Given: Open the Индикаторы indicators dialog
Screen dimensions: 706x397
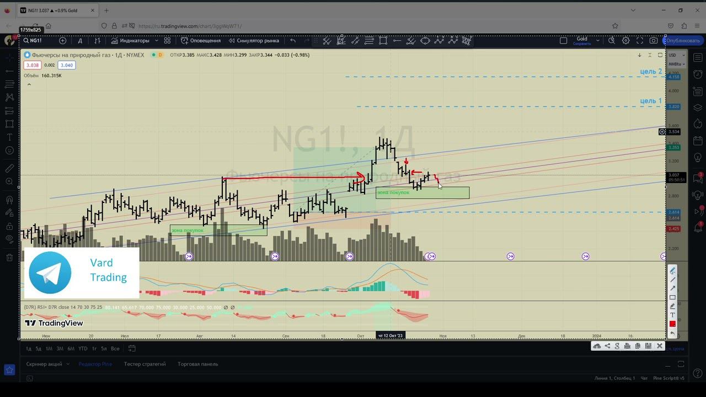Looking at the screenshot, I should click(130, 40).
